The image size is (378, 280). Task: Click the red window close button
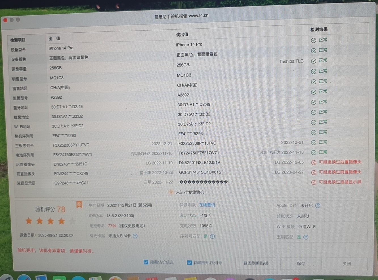(x=5, y=20)
